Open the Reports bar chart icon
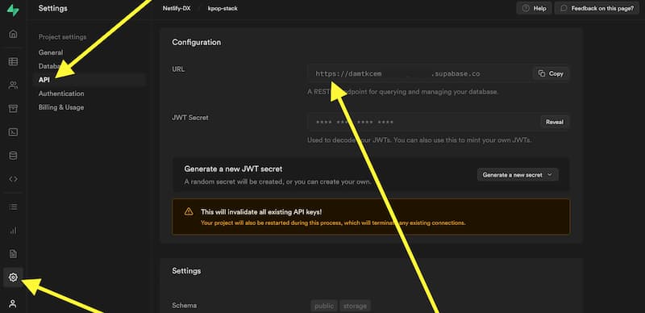Viewport: 645px width, 313px height. (13, 231)
